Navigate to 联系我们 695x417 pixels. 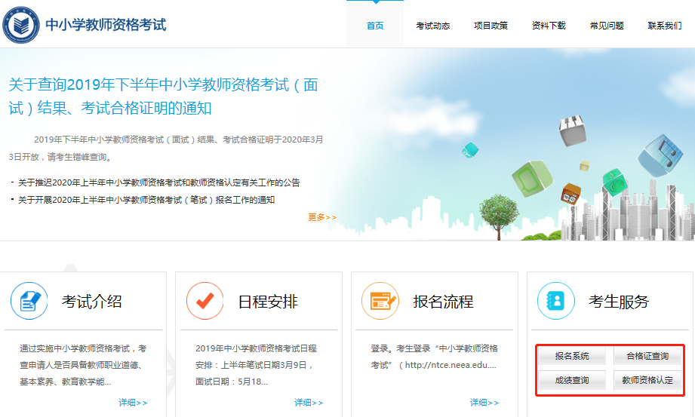tap(664, 26)
